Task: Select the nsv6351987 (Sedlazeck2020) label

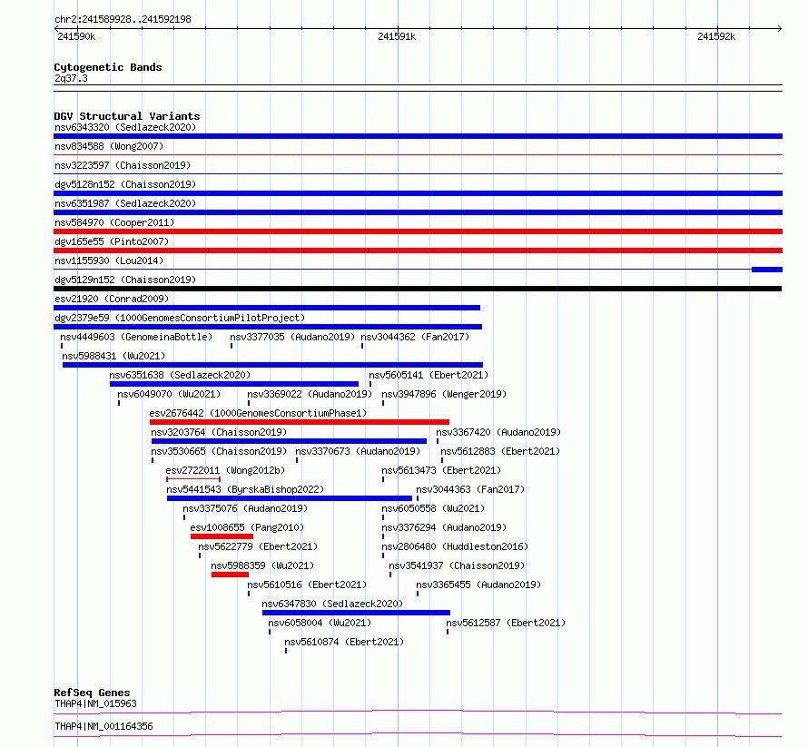Action: [125, 203]
